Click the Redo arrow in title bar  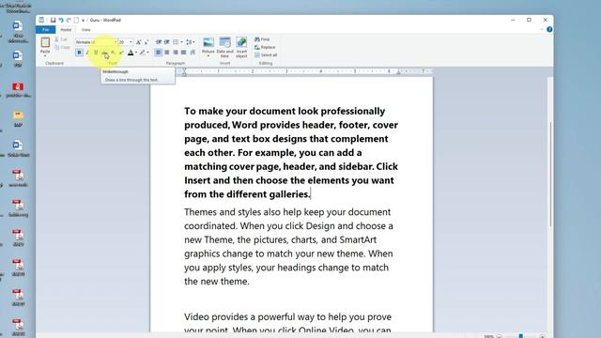[69, 20]
